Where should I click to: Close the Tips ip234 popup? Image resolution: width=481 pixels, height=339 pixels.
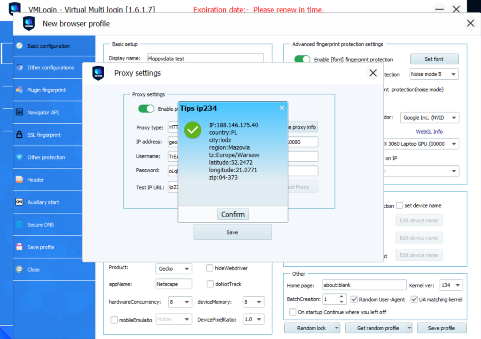pyautogui.click(x=282, y=108)
